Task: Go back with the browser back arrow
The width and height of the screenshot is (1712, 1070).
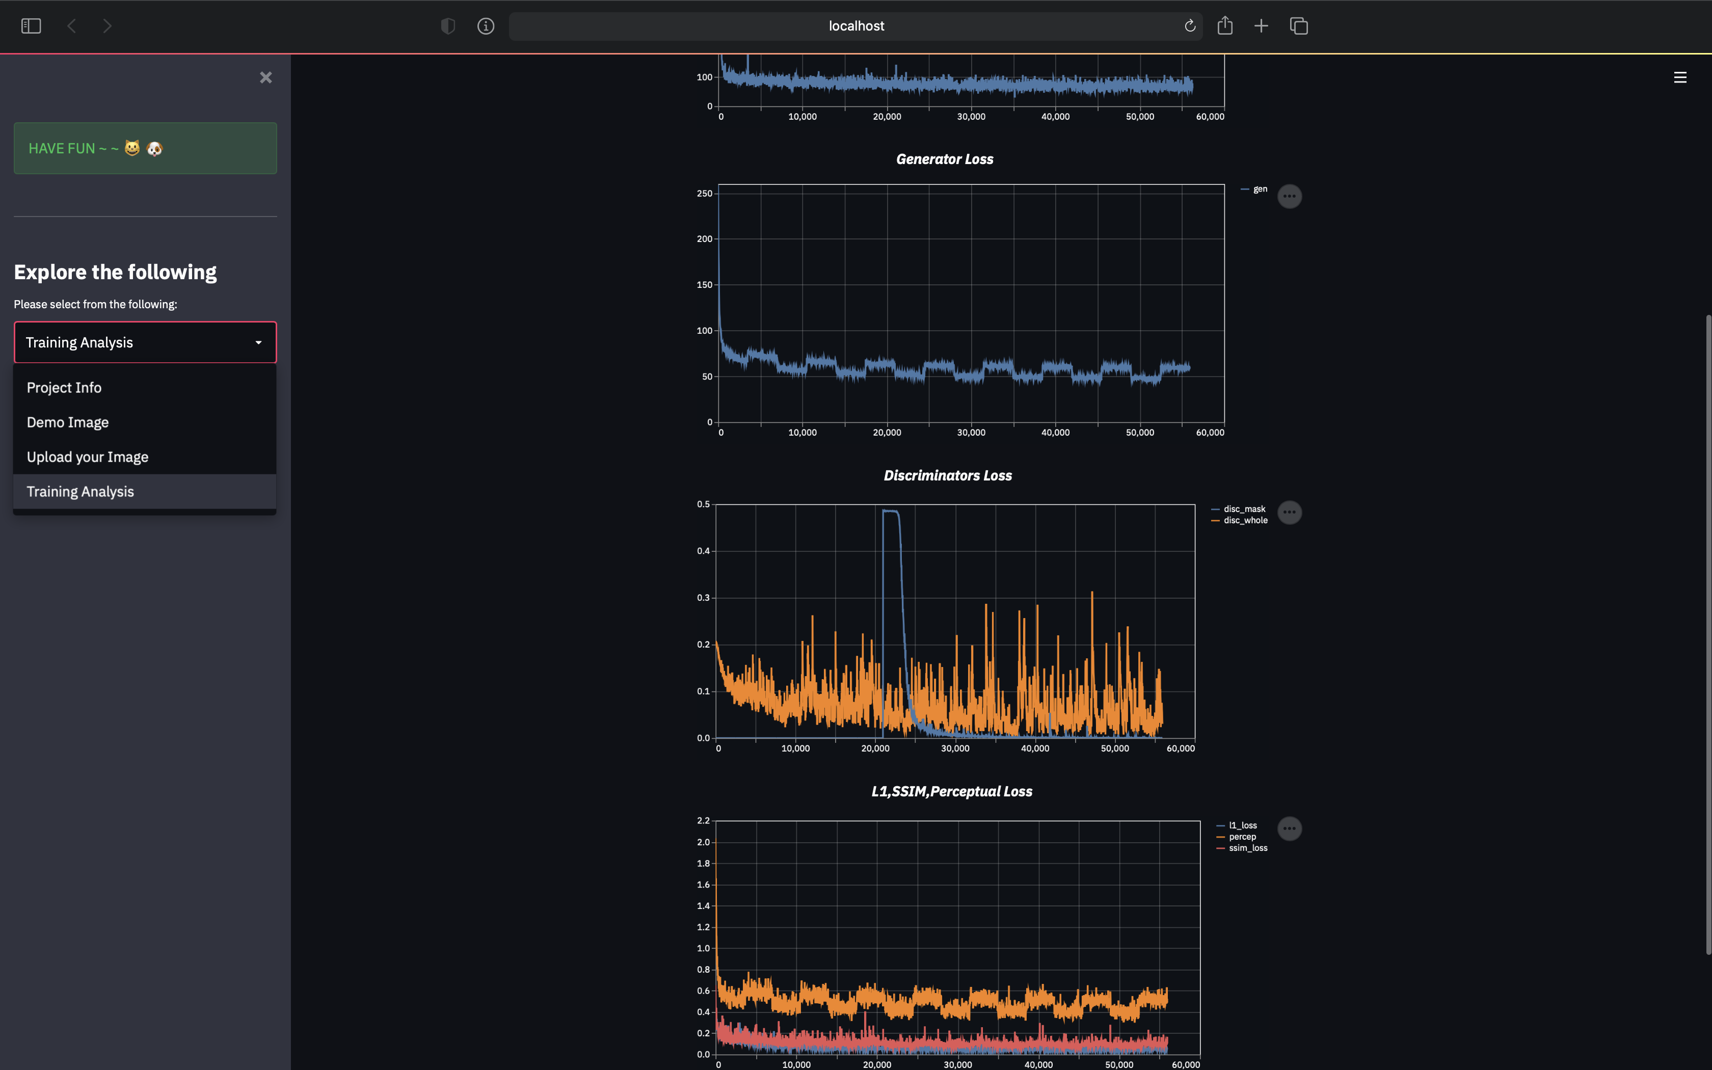Action: coord(71,26)
